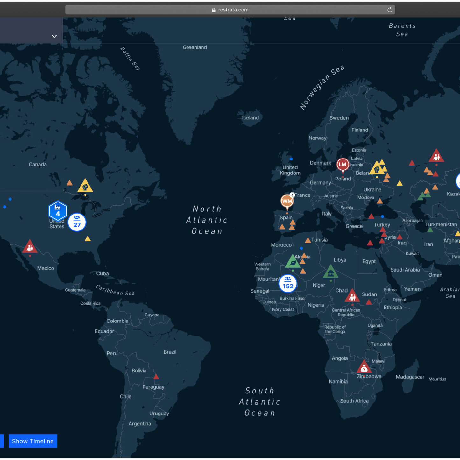The height and width of the screenshot is (460, 460).
Task: Select the lone yellow triangle east of Ukraine
Action: (400, 183)
